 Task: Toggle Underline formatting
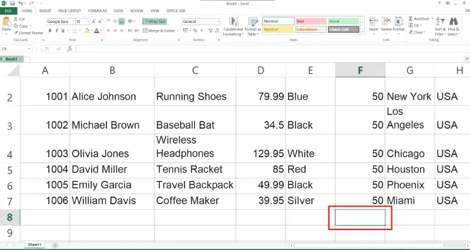point(63,31)
